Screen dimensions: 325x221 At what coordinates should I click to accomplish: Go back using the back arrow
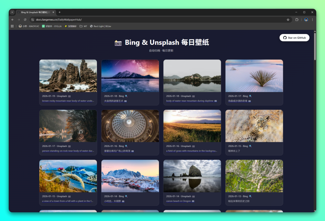tap(13, 20)
